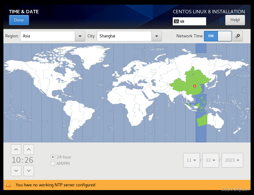Click the City field showing Shanghai

(124, 36)
